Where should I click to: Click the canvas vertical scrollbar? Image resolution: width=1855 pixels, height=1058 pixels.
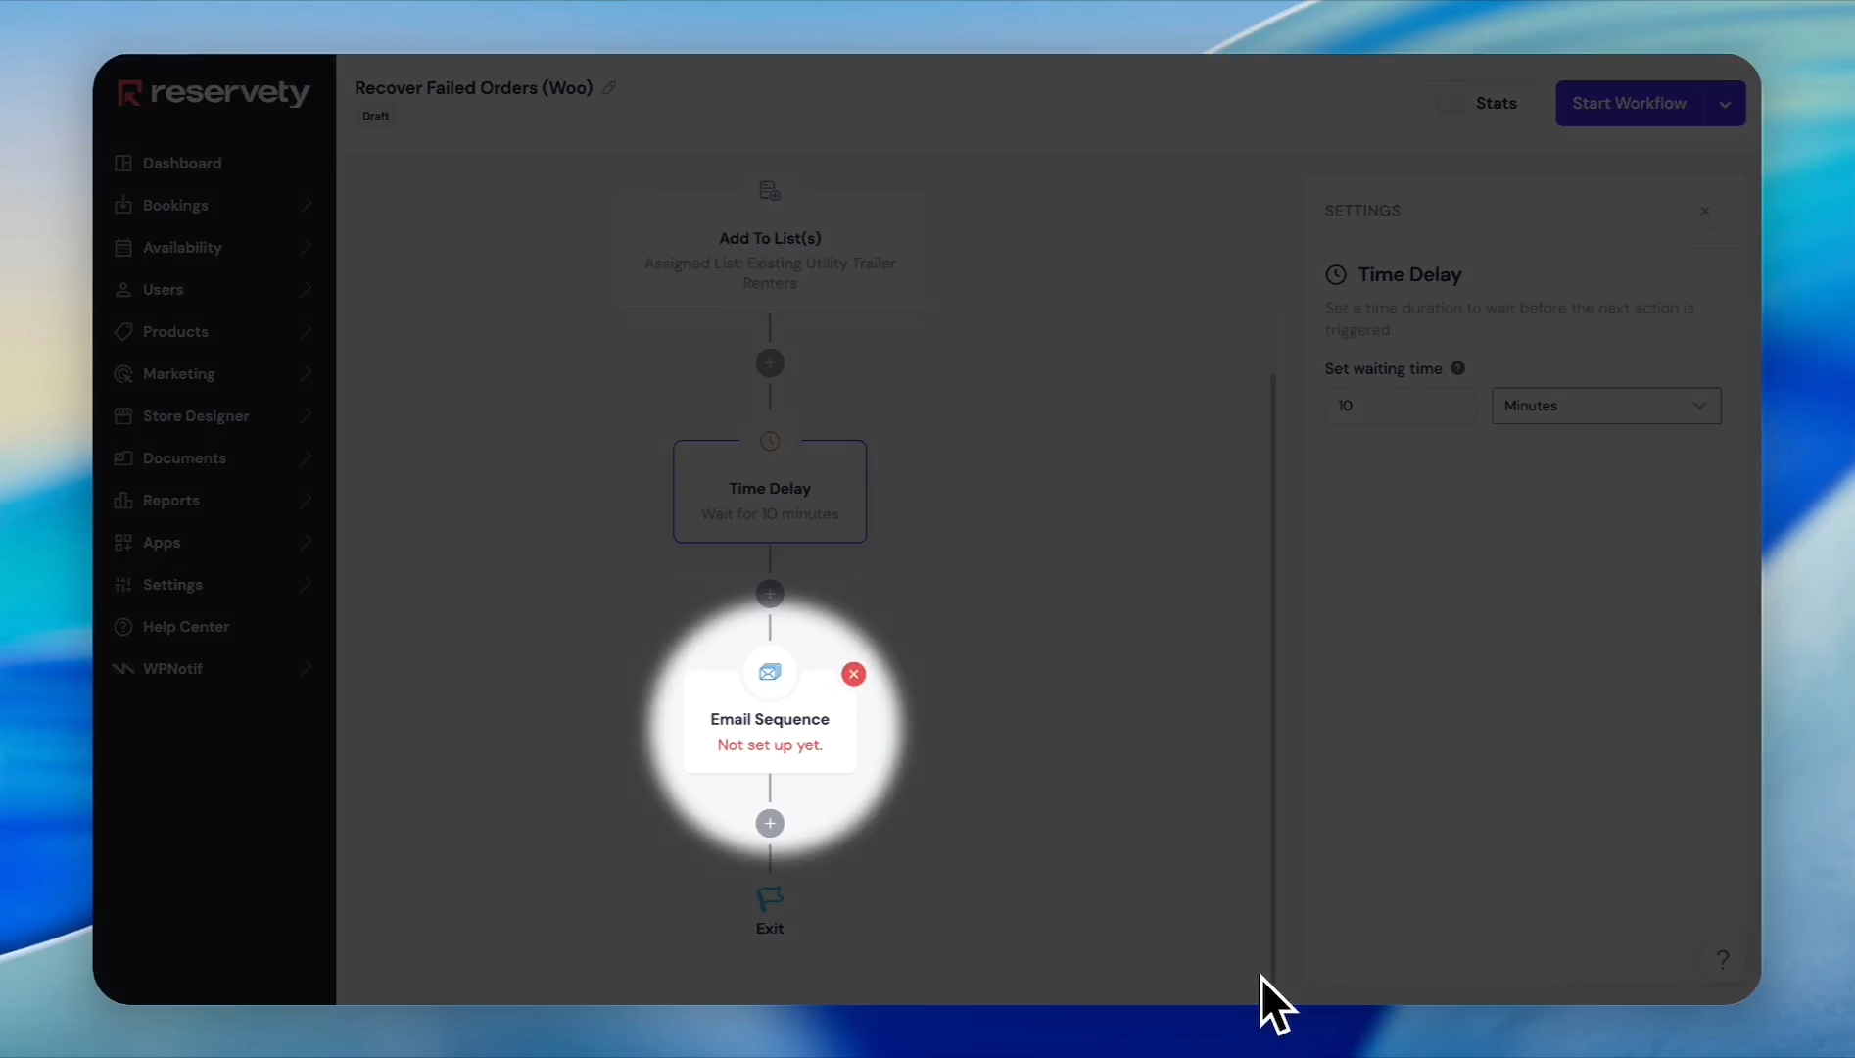pos(1273,676)
